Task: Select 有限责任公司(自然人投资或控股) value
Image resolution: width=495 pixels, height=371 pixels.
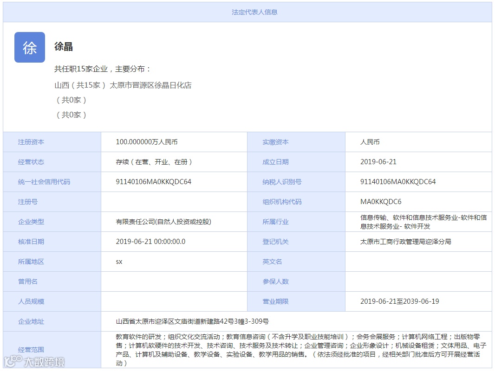Action: tap(163, 222)
